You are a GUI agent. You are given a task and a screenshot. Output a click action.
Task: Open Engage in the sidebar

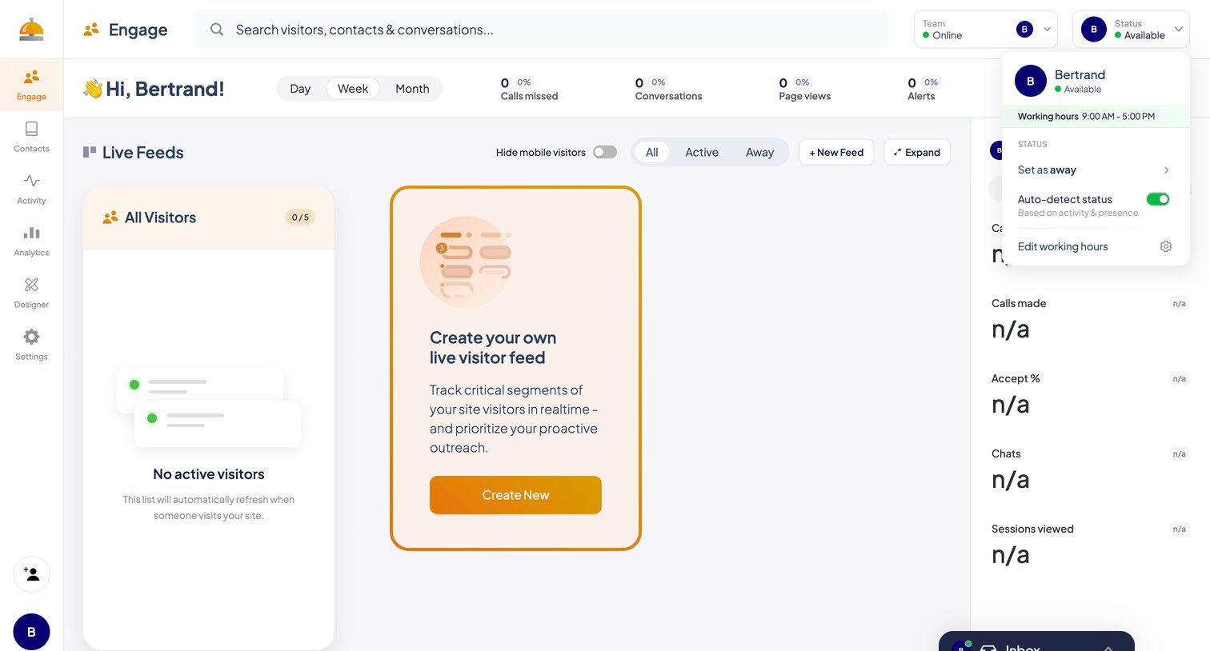click(31, 85)
